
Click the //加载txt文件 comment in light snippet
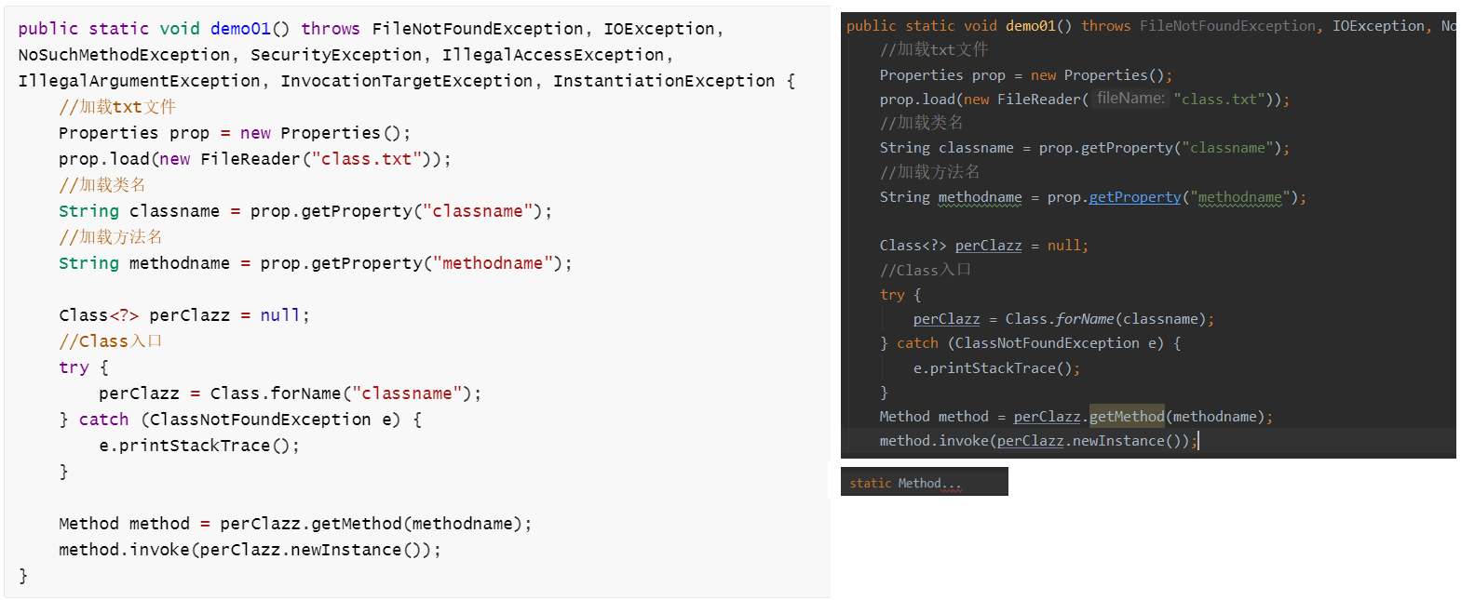(117, 107)
